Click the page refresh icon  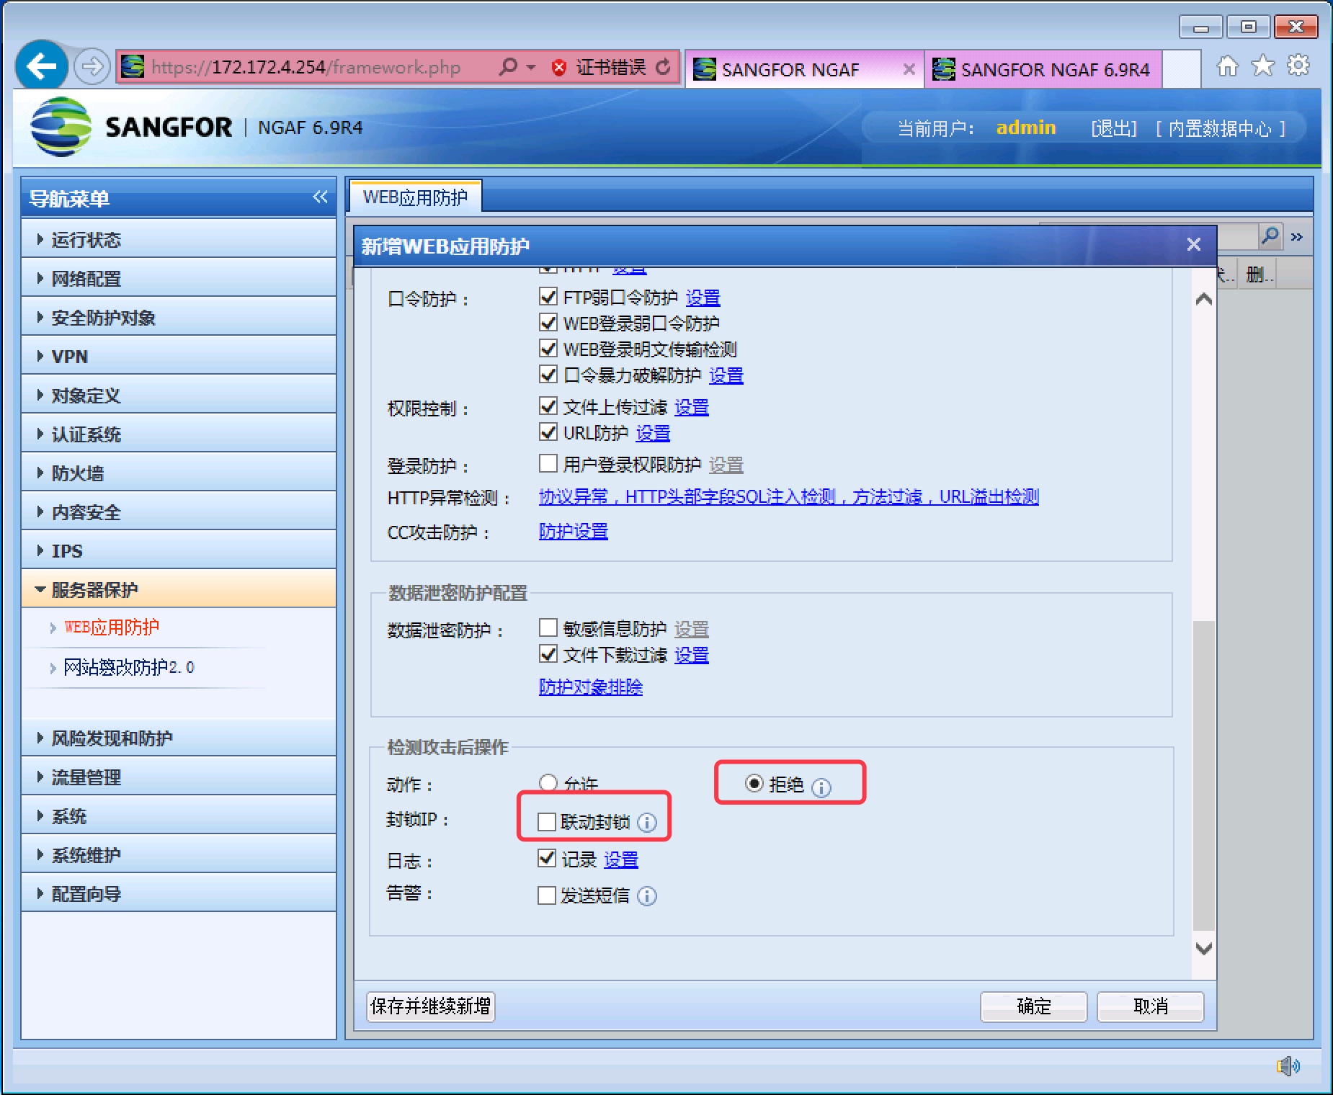pos(663,67)
